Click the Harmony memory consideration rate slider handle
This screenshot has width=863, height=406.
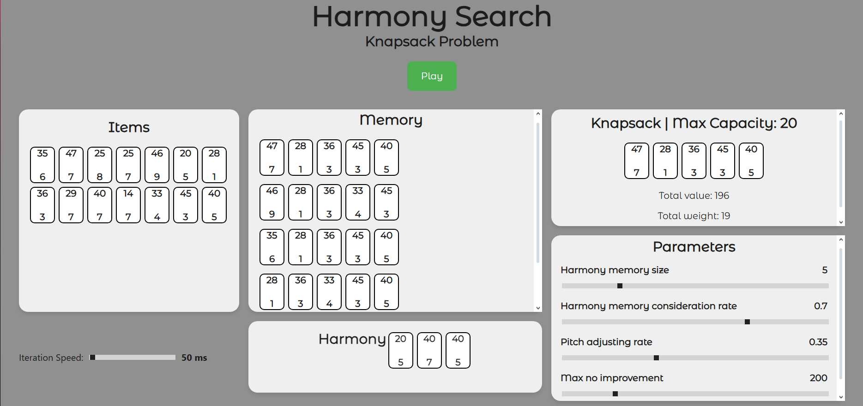coord(747,322)
